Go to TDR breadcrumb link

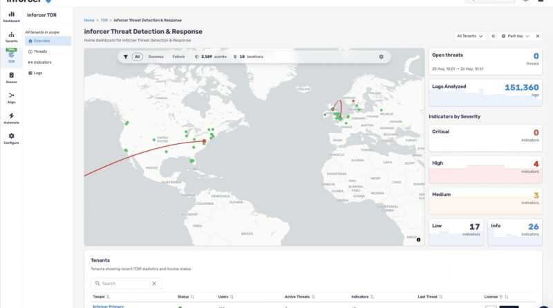104,20
